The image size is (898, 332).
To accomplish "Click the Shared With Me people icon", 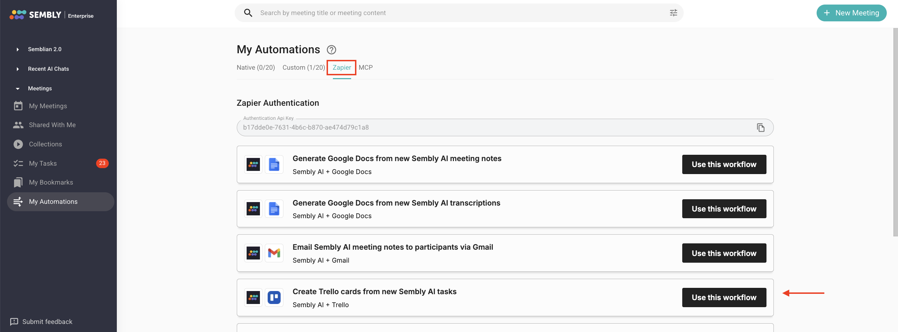I will pyautogui.click(x=18, y=125).
